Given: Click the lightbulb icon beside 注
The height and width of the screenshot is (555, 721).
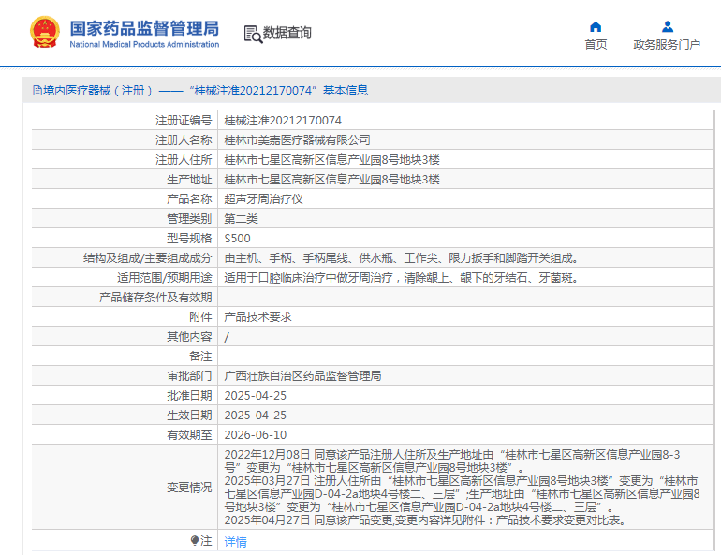Looking at the screenshot, I should tap(195, 541).
